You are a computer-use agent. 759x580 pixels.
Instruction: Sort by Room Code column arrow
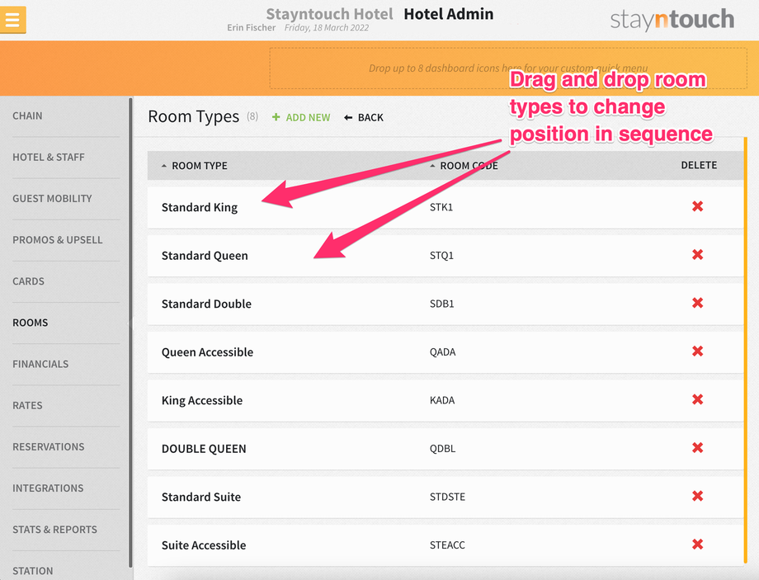point(432,166)
